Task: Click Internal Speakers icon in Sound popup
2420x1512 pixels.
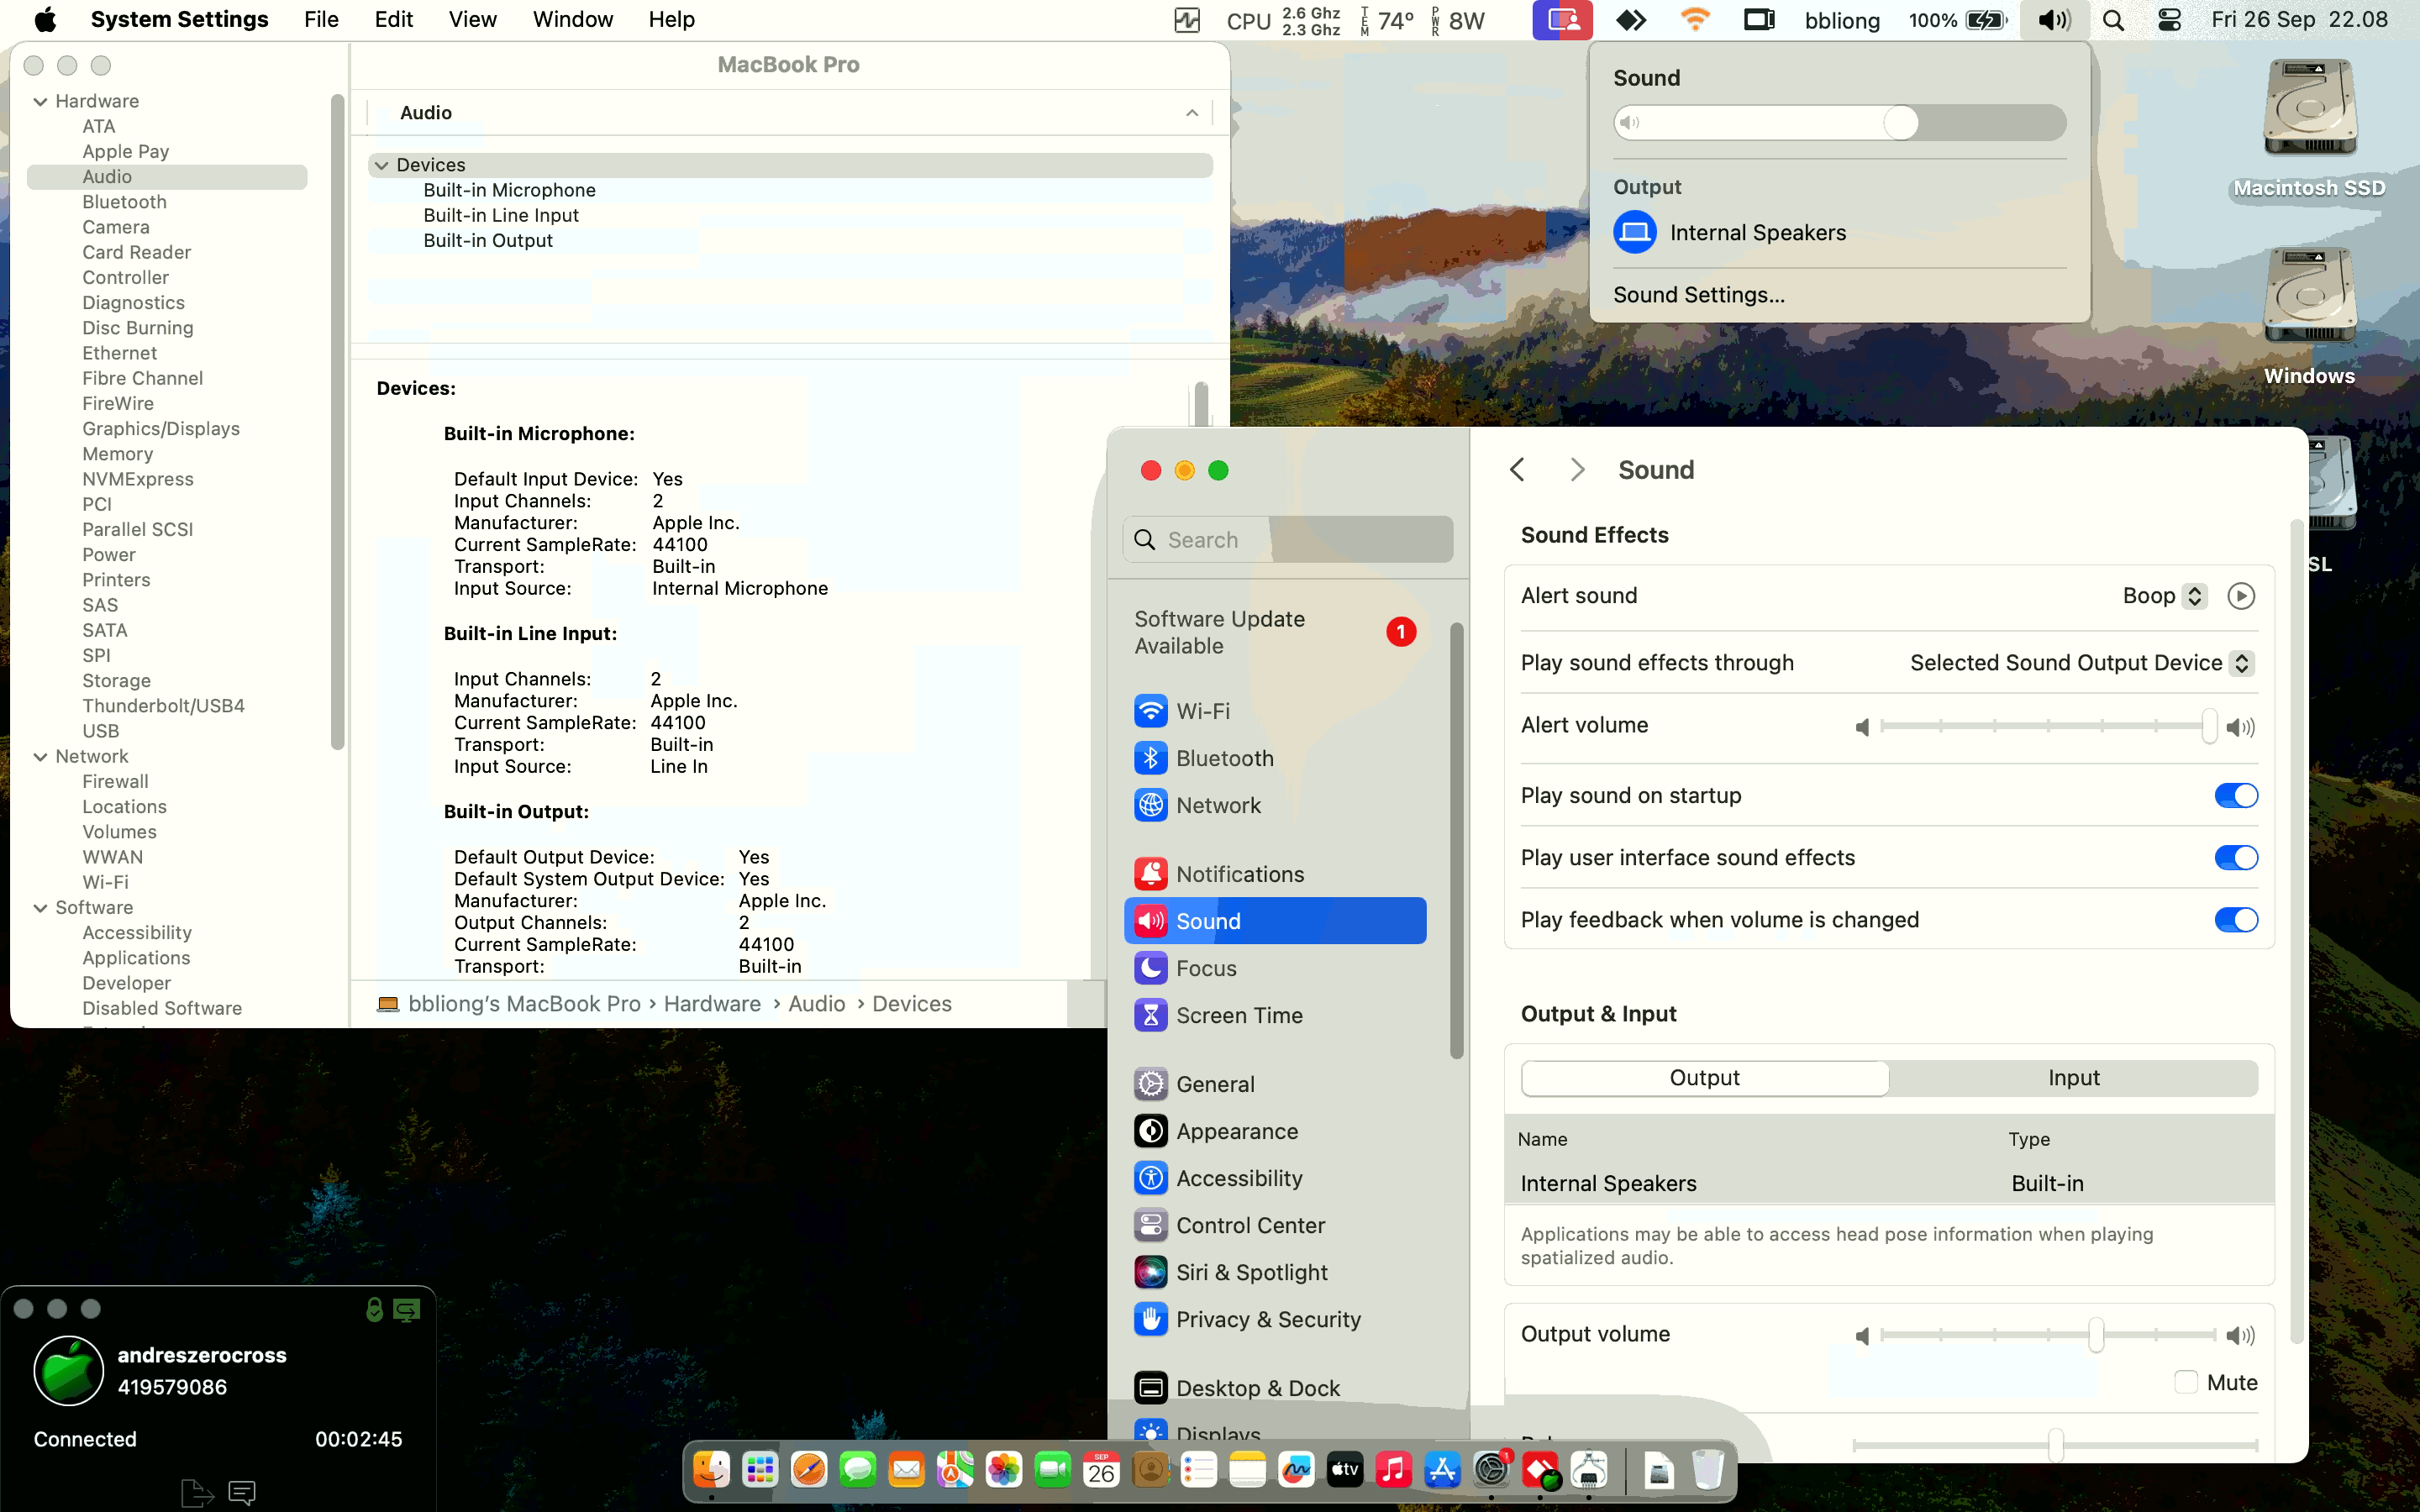Action: (x=1635, y=232)
